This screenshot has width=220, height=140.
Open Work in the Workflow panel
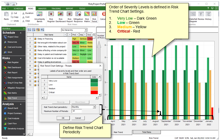click(x=8, y=52)
